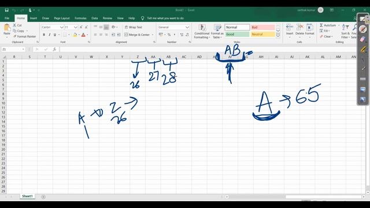Select the pen tool in overlay toolbar
This screenshot has width=370, height=208.
(x=362, y=29)
